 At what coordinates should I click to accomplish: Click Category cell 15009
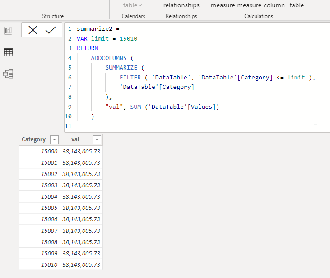(x=40, y=253)
